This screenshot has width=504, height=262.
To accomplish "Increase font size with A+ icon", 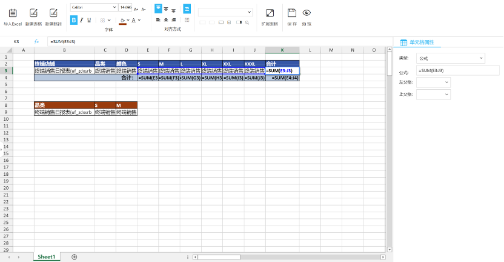I will click(x=136, y=10).
